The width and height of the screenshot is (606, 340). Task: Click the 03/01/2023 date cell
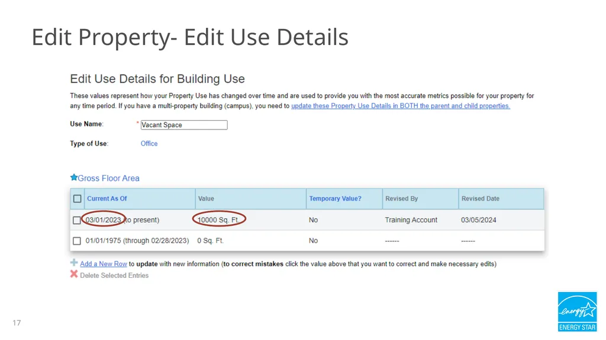(103, 220)
